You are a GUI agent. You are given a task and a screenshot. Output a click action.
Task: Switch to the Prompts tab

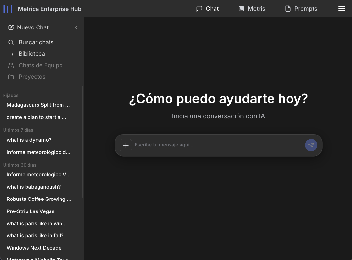coord(301,9)
